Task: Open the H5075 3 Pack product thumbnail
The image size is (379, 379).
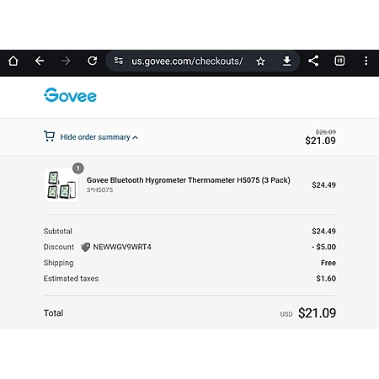Action: (x=61, y=185)
